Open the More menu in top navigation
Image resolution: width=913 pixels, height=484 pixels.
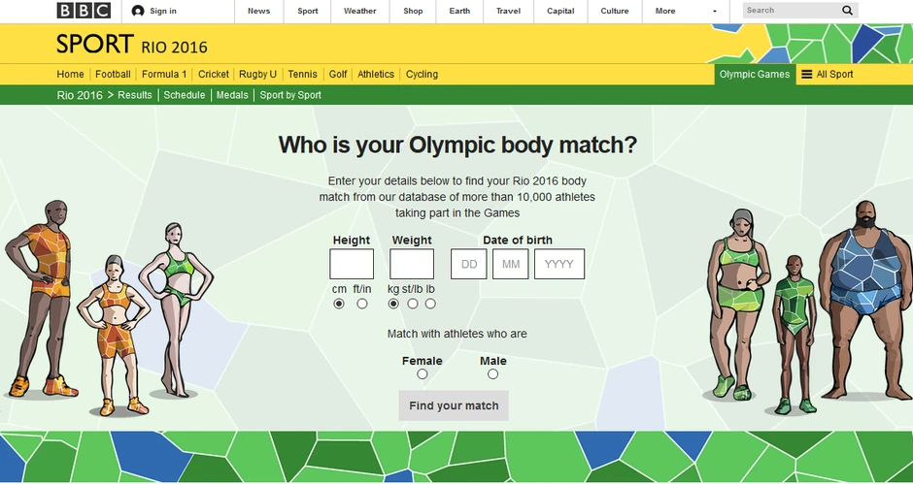(x=665, y=12)
